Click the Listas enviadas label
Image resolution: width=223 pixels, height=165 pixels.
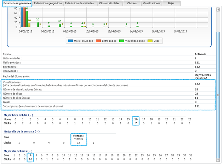point(12,59)
